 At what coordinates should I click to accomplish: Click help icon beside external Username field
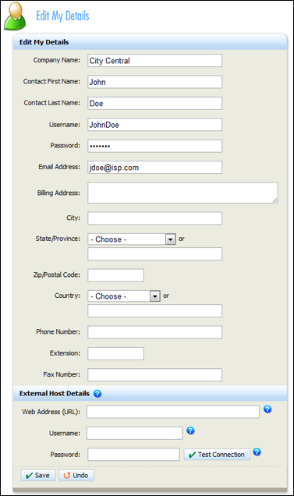pyautogui.click(x=190, y=430)
